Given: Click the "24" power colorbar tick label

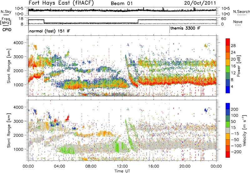Looking at the screenshot, I should pos(233,52).
